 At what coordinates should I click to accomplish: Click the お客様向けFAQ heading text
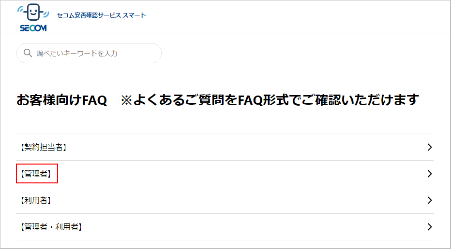[61, 100]
